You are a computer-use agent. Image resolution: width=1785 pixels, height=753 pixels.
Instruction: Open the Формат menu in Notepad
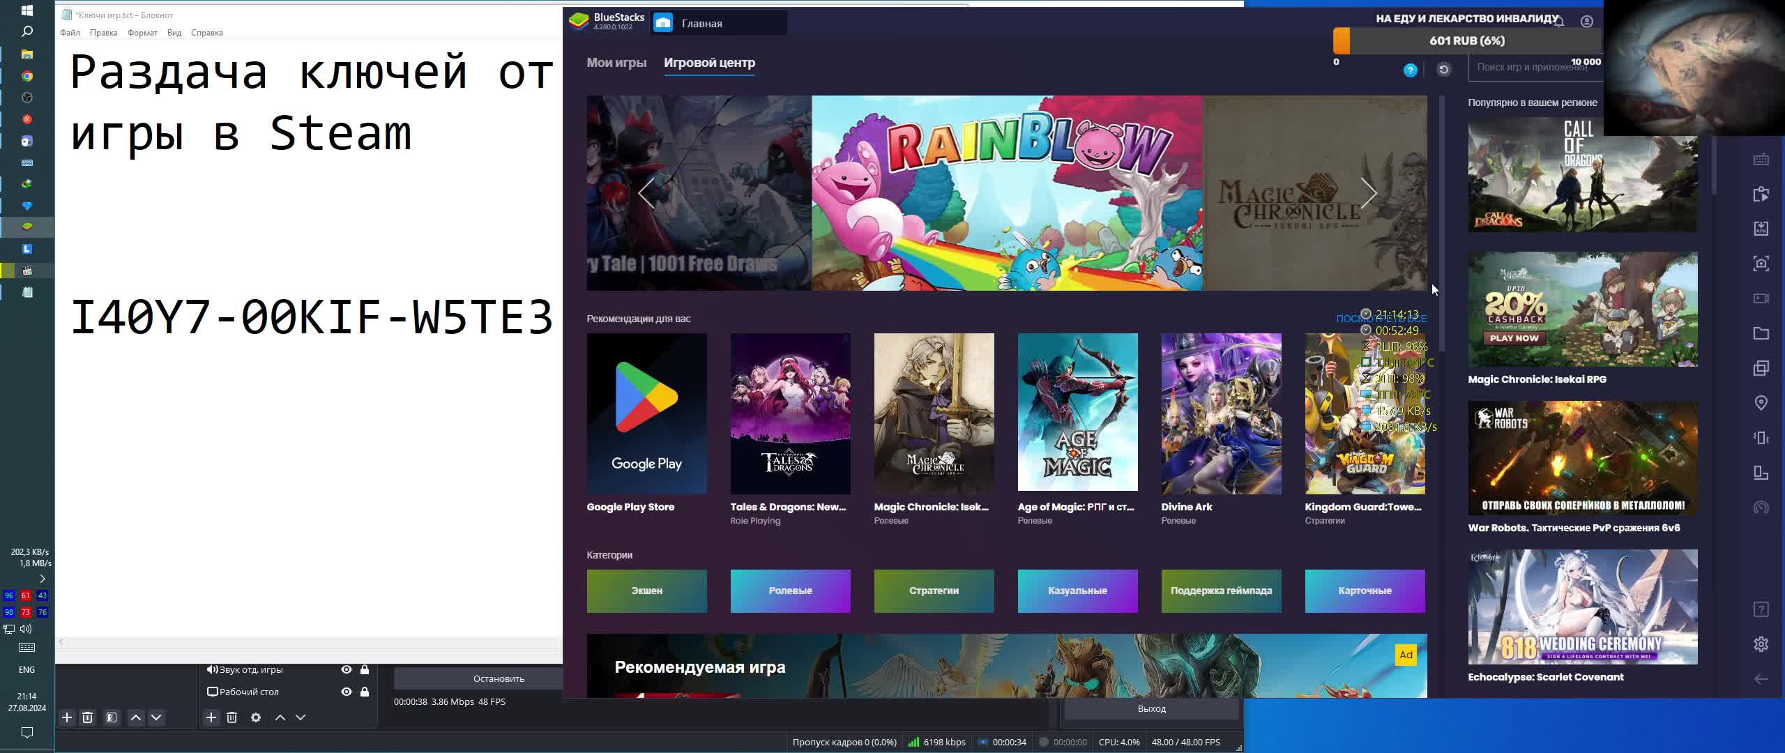point(142,33)
